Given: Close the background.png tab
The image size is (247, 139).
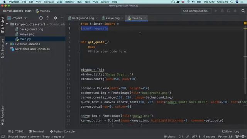Looking at the screenshot, I should pyautogui.click(x=96, y=18).
